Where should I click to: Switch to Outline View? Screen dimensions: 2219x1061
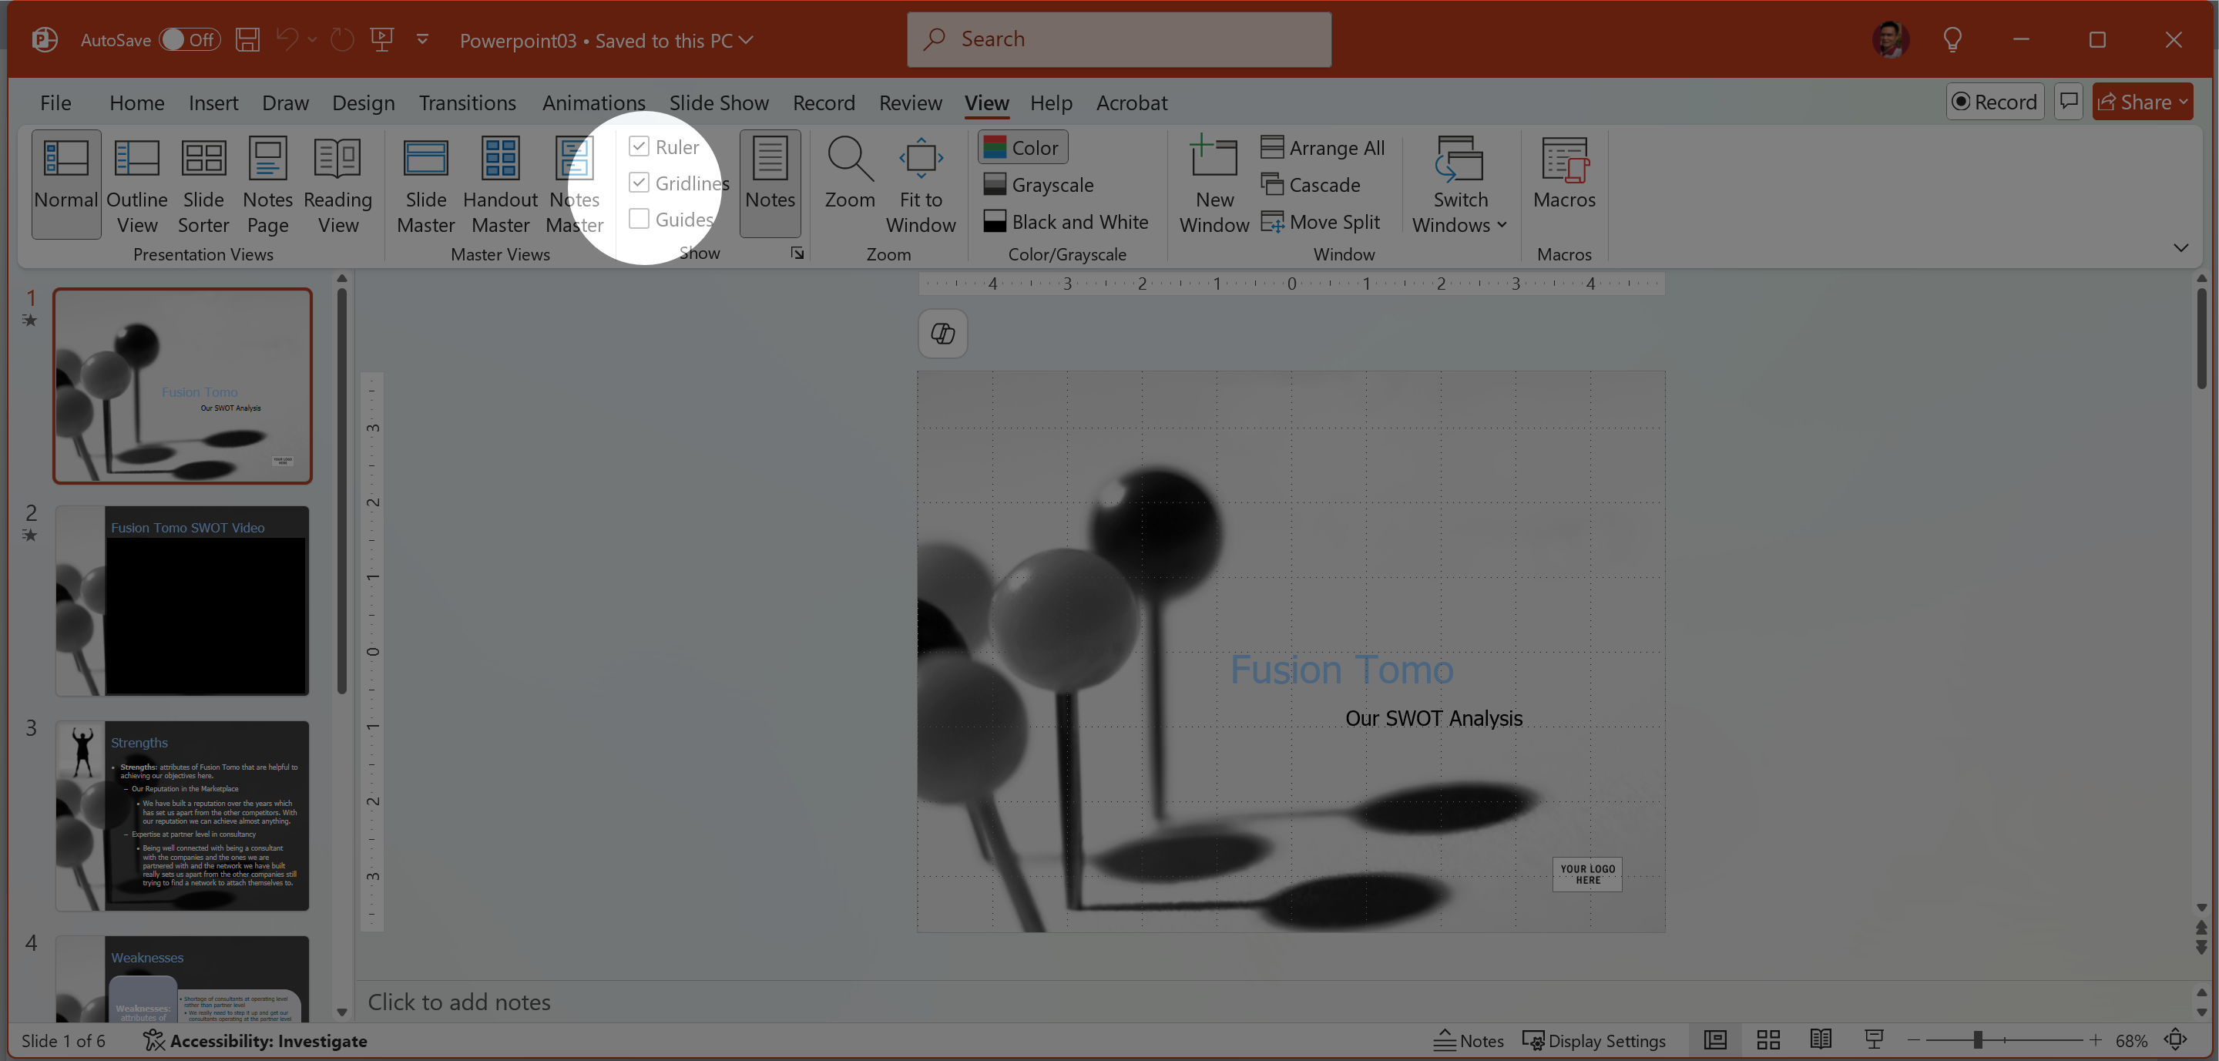point(137,184)
